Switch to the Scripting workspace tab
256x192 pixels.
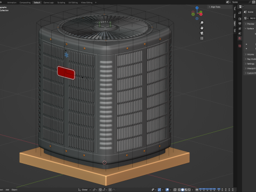(61, 3)
